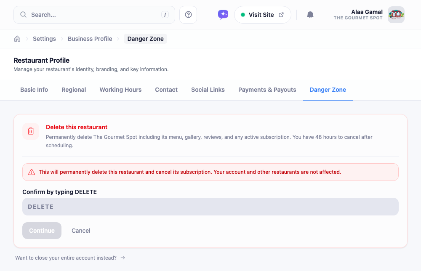Click the home breadcrumb icon
Image resolution: width=421 pixels, height=271 pixels.
17,39
